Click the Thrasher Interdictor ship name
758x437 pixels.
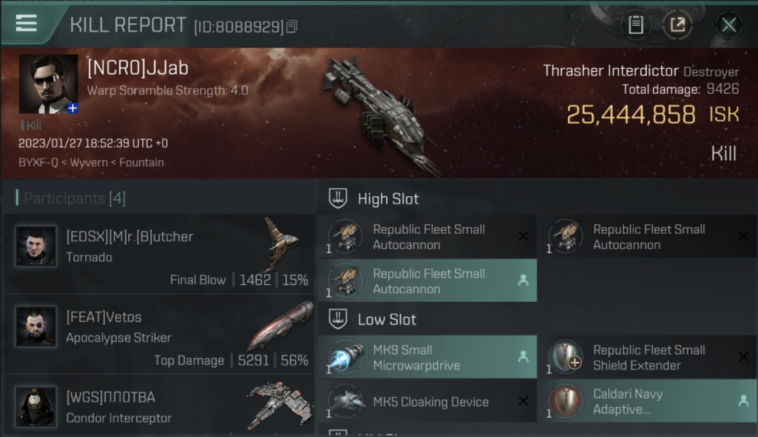610,71
